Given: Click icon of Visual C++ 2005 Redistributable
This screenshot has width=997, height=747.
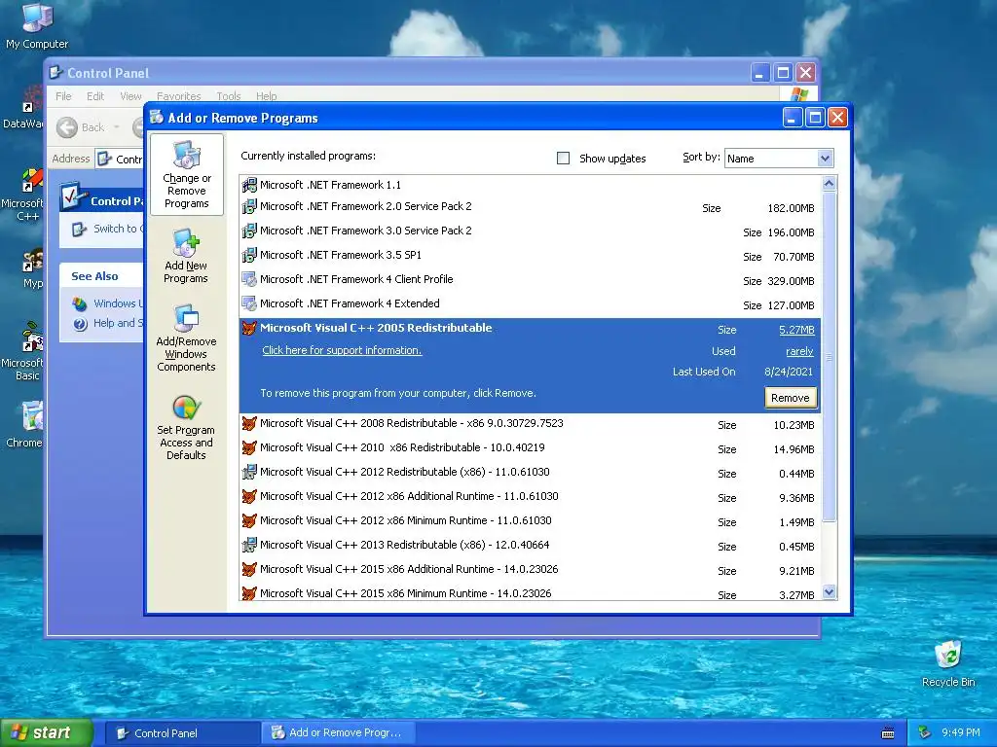Looking at the screenshot, I should (x=249, y=328).
